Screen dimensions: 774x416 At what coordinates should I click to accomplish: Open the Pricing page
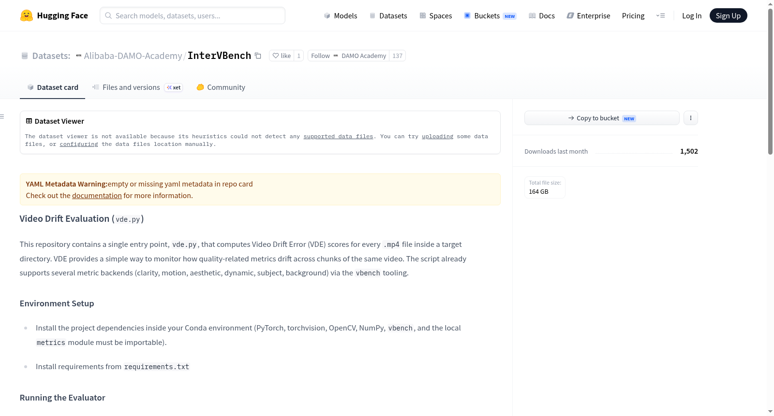tap(633, 16)
